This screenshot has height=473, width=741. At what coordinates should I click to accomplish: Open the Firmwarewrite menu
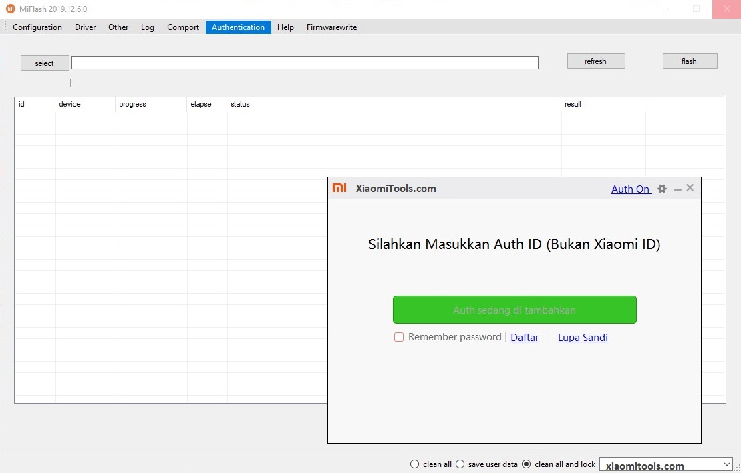(x=331, y=27)
